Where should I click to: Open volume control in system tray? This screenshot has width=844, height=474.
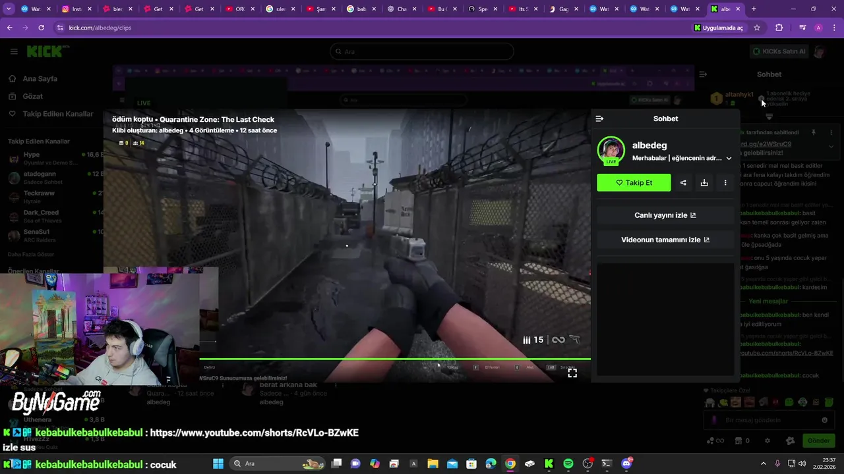(x=802, y=463)
